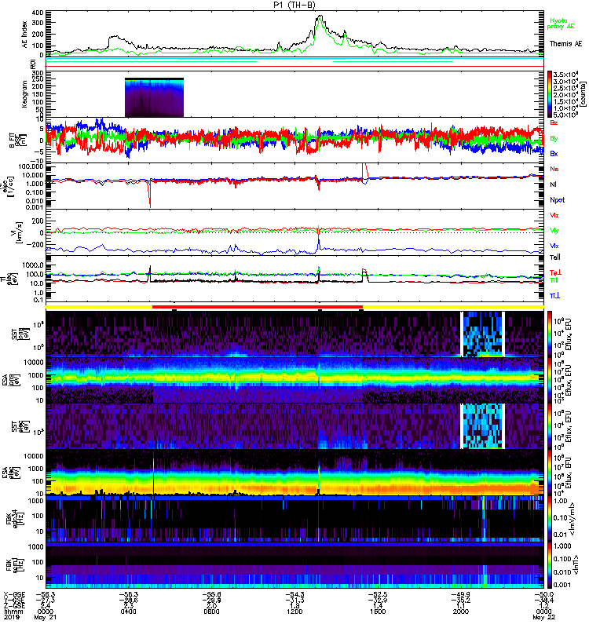Click X-GSE value -49.9 under 2000

click(461, 594)
